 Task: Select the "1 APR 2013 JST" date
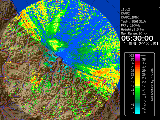click(x=141, y=44)
